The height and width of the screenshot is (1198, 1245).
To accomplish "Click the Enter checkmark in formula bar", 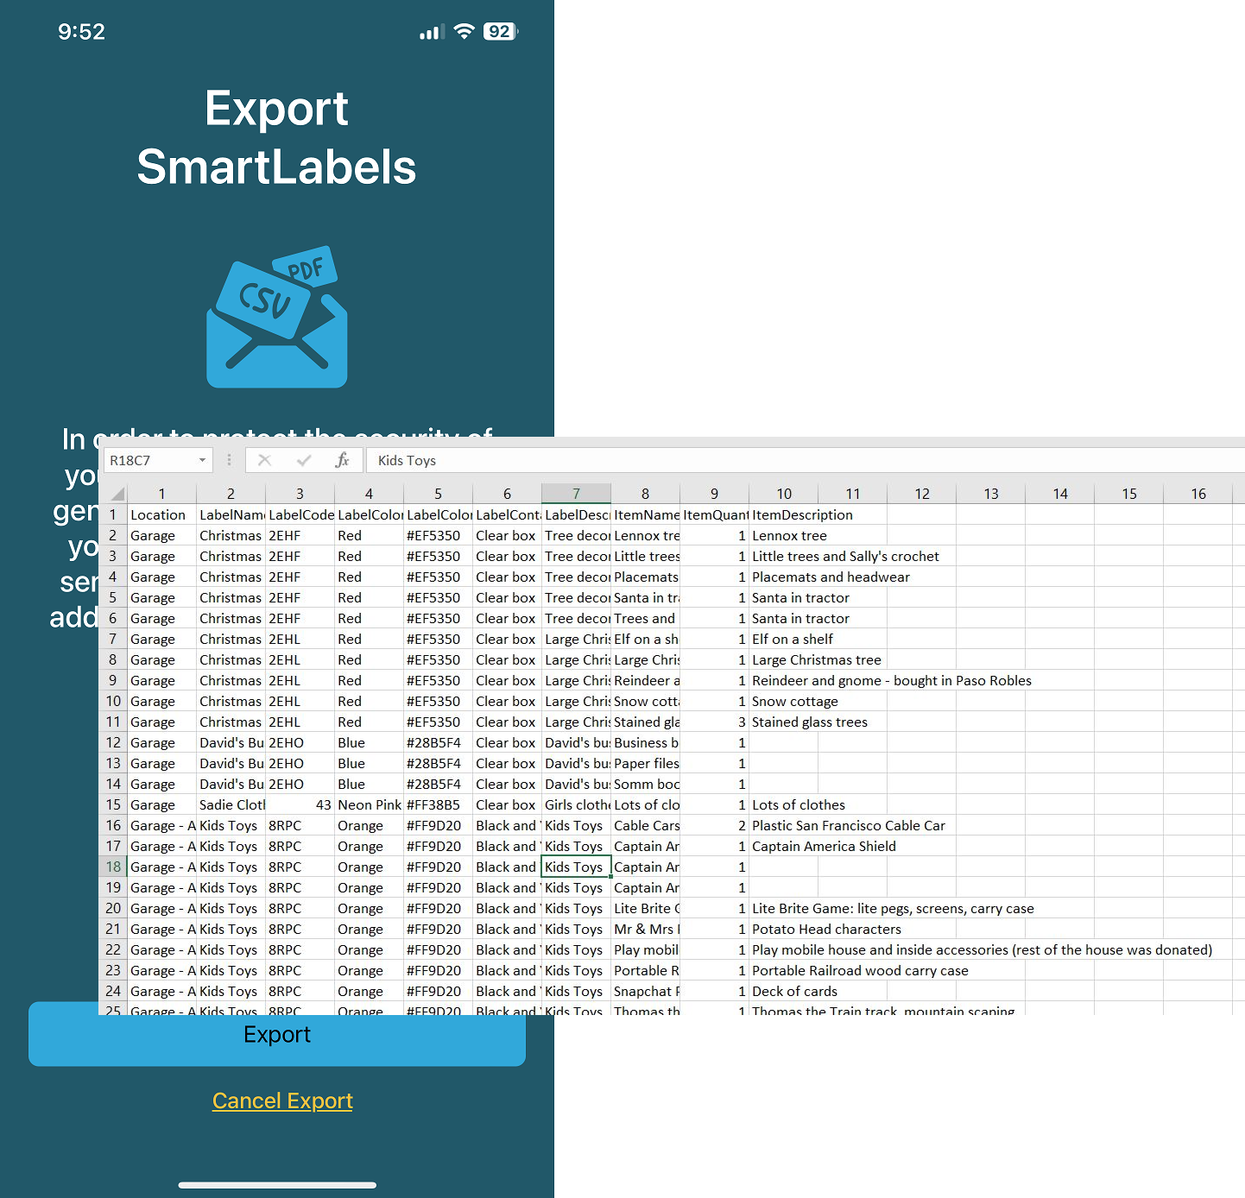I will [x=304, y=460].
